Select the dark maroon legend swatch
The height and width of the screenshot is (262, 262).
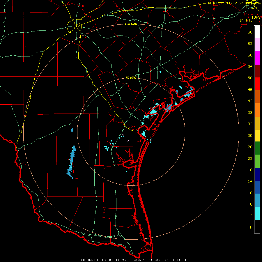257,71
